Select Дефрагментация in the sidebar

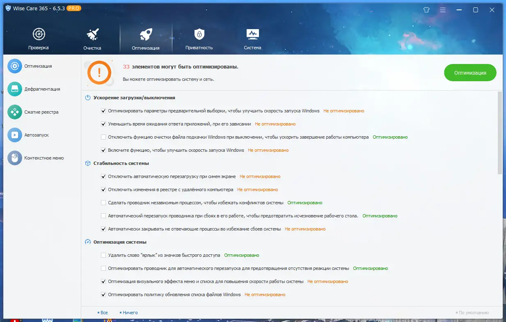point(42,89)
